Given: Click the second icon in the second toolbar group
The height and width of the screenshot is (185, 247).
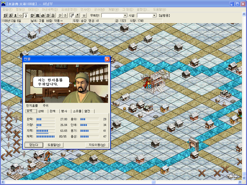Looking at the screenshot, I should pos(38,15).
